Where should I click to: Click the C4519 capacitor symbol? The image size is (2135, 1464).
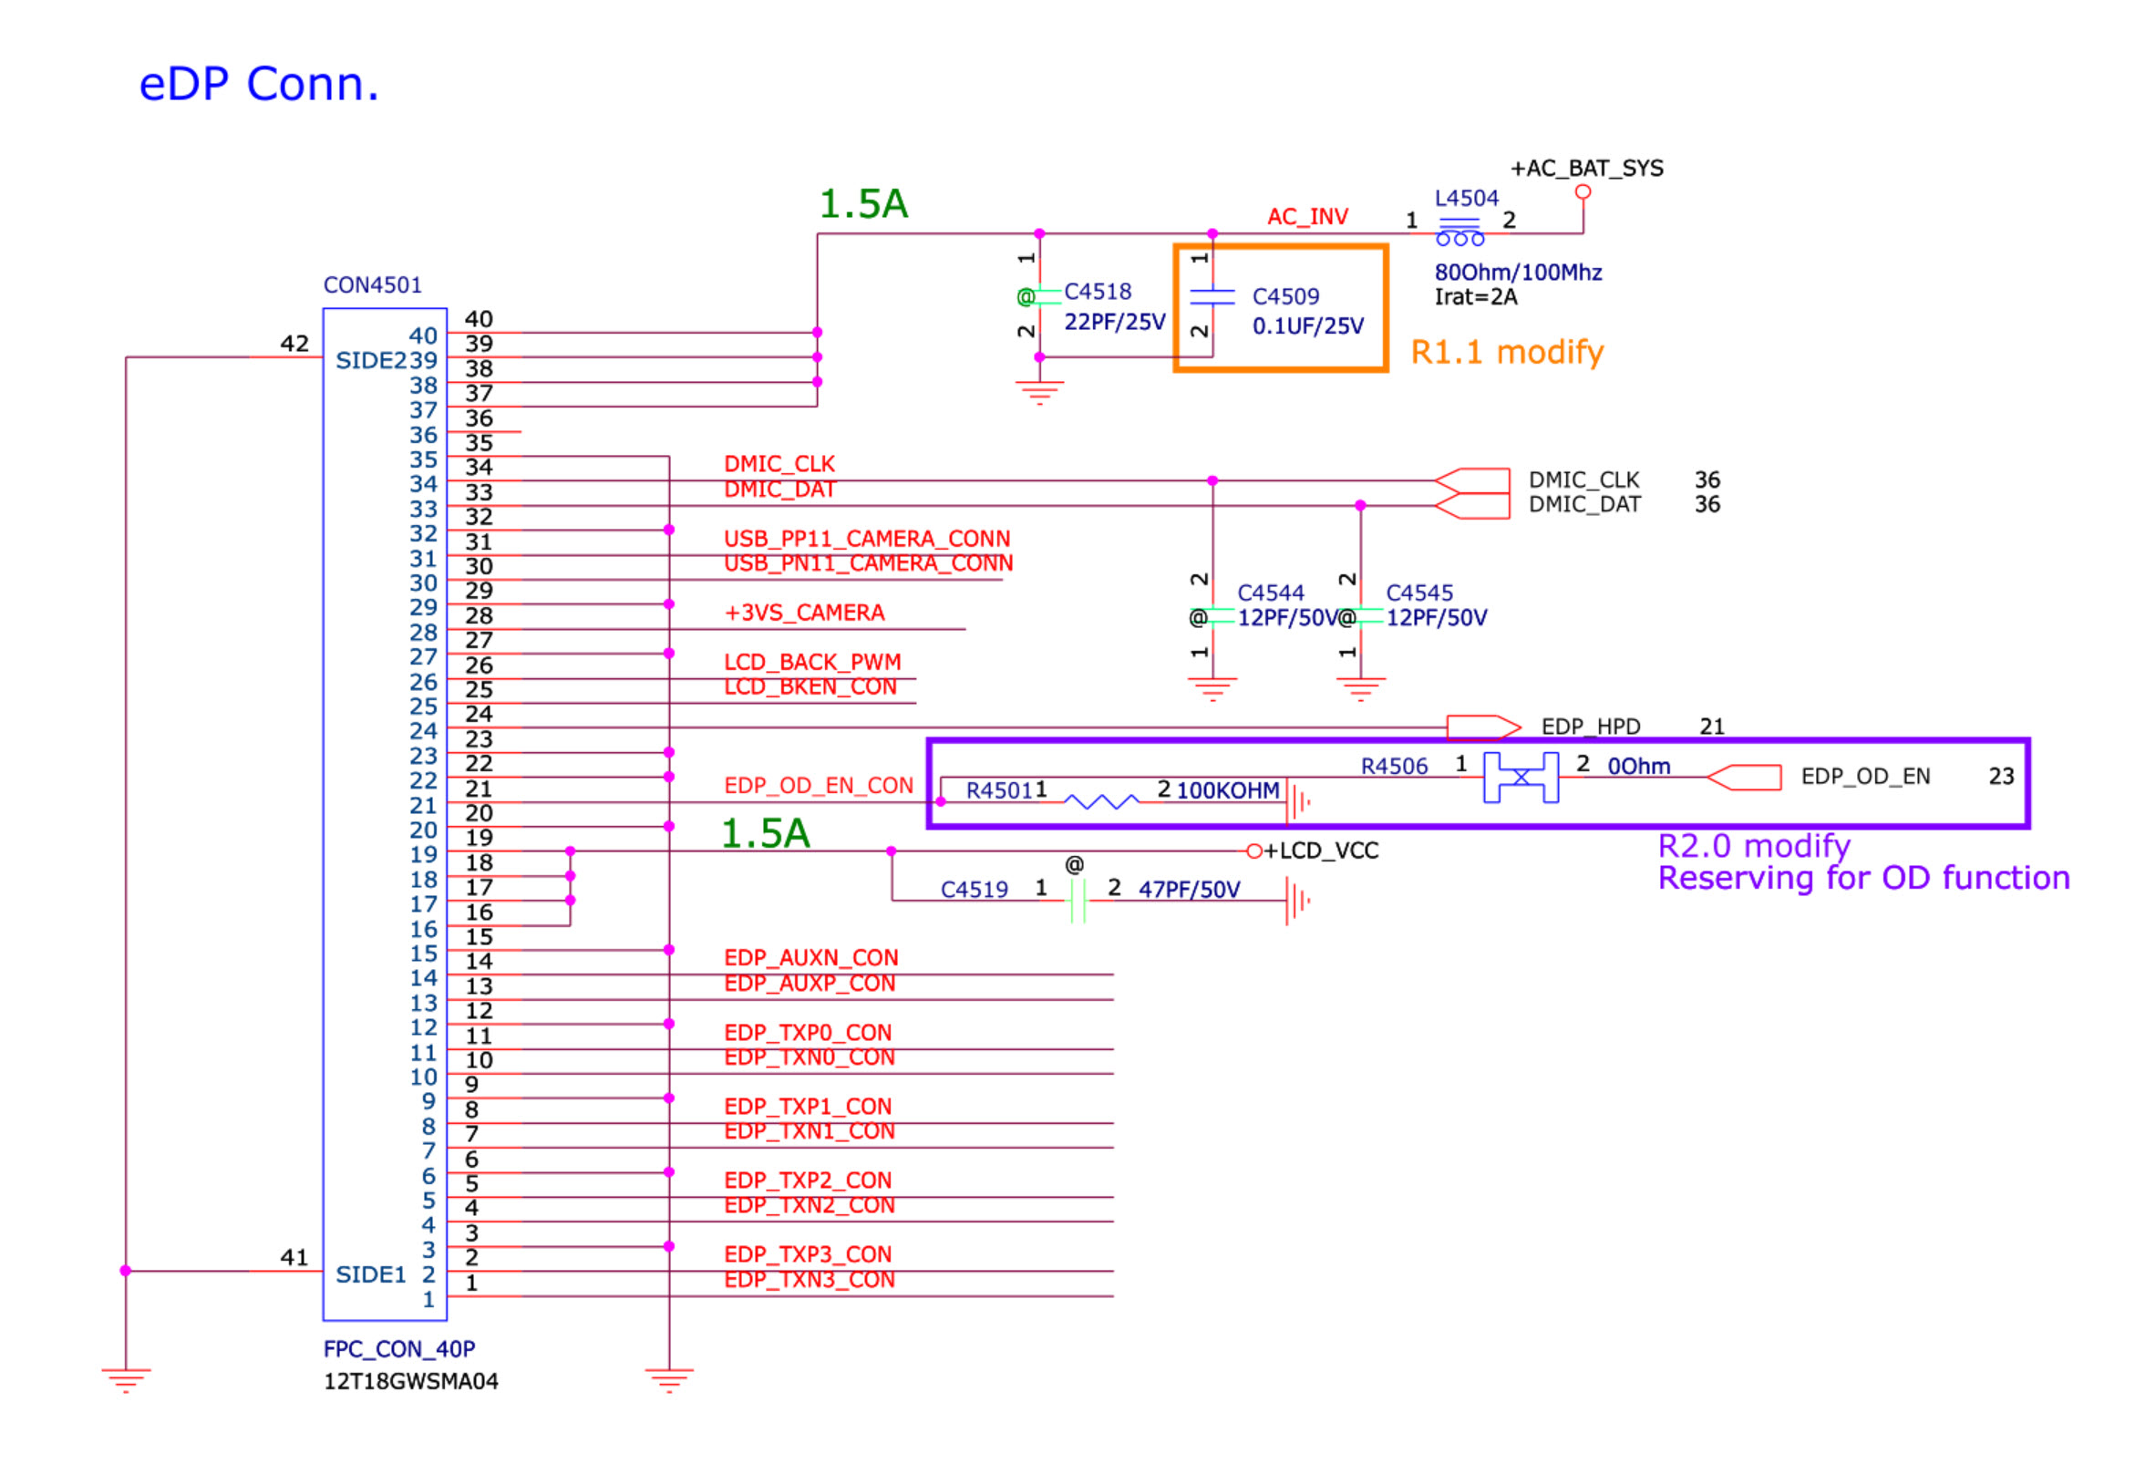1078,900
